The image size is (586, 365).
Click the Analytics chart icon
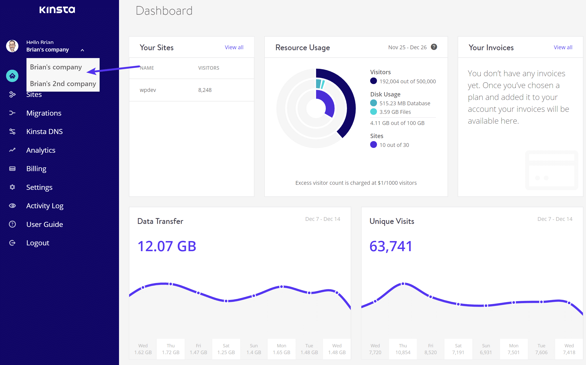pyautogui.click(x=12, y=150)
